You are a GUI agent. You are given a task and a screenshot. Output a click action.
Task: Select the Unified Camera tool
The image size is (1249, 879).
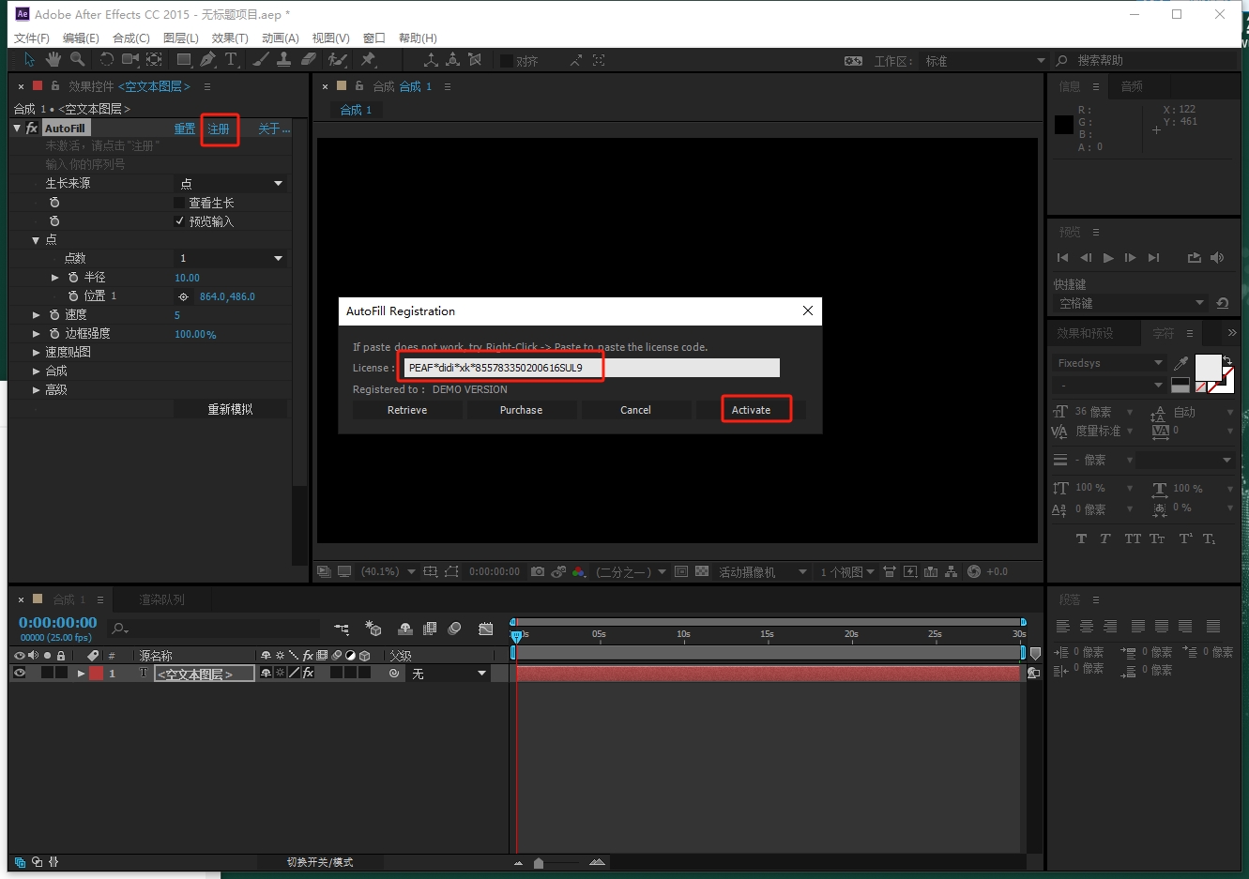(130, 60)
